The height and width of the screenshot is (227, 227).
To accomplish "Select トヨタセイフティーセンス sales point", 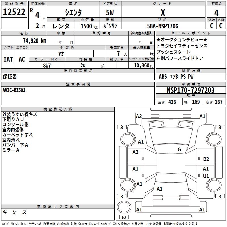I will [x=182, y=46].
